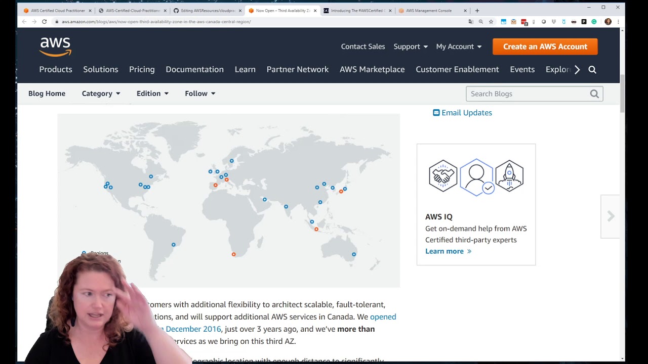Expand more nav items with right chevron
This screenshot has height=364, width=648.
click(x=577, y=70)
